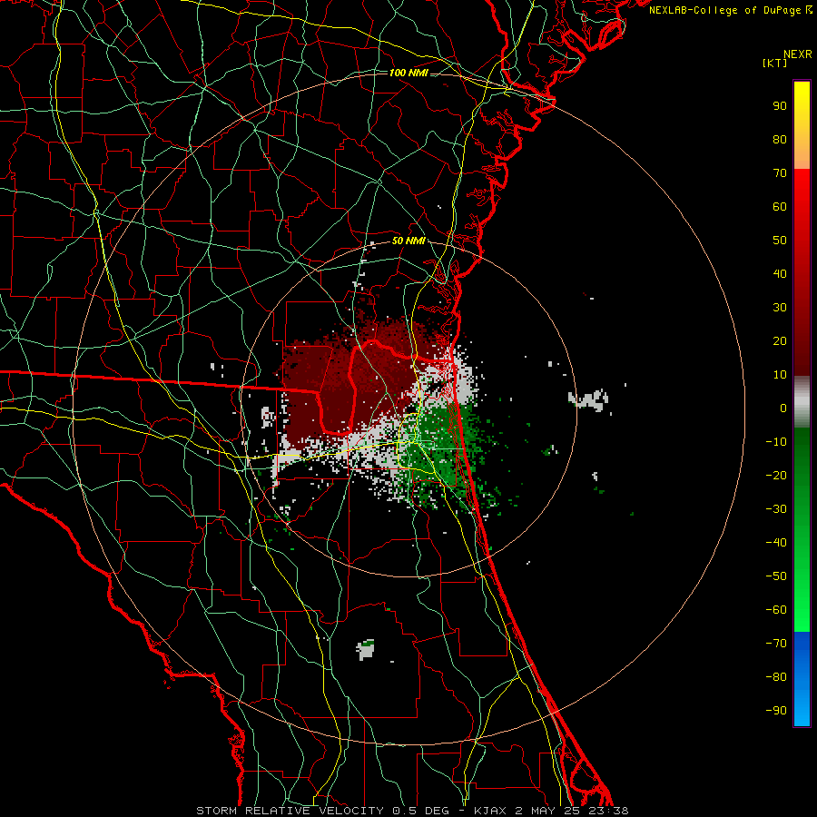The width and height of the screenshot is (817, 817).
Task: Click the 60 value on the velocity scale
Action: (x=780, y=206)
